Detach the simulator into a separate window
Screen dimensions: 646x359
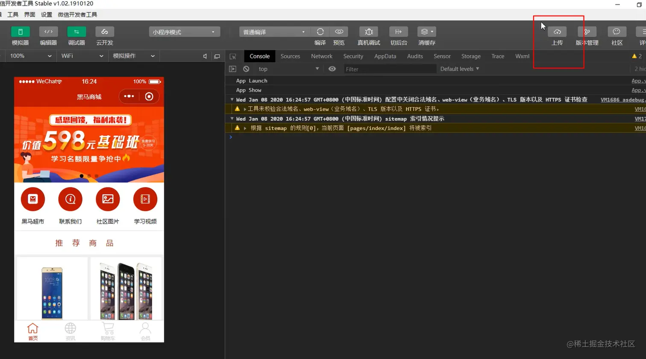coord(217,56)
